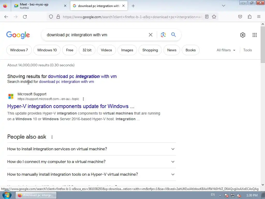Open the Tools search options
Viewport: 265px width, 199px height.
click(x=247, y=50)
